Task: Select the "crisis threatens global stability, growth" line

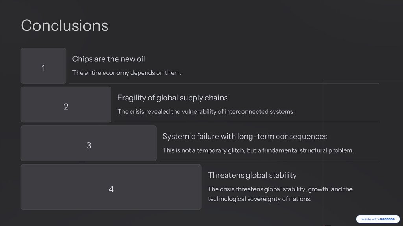Action: pos(280,189)
